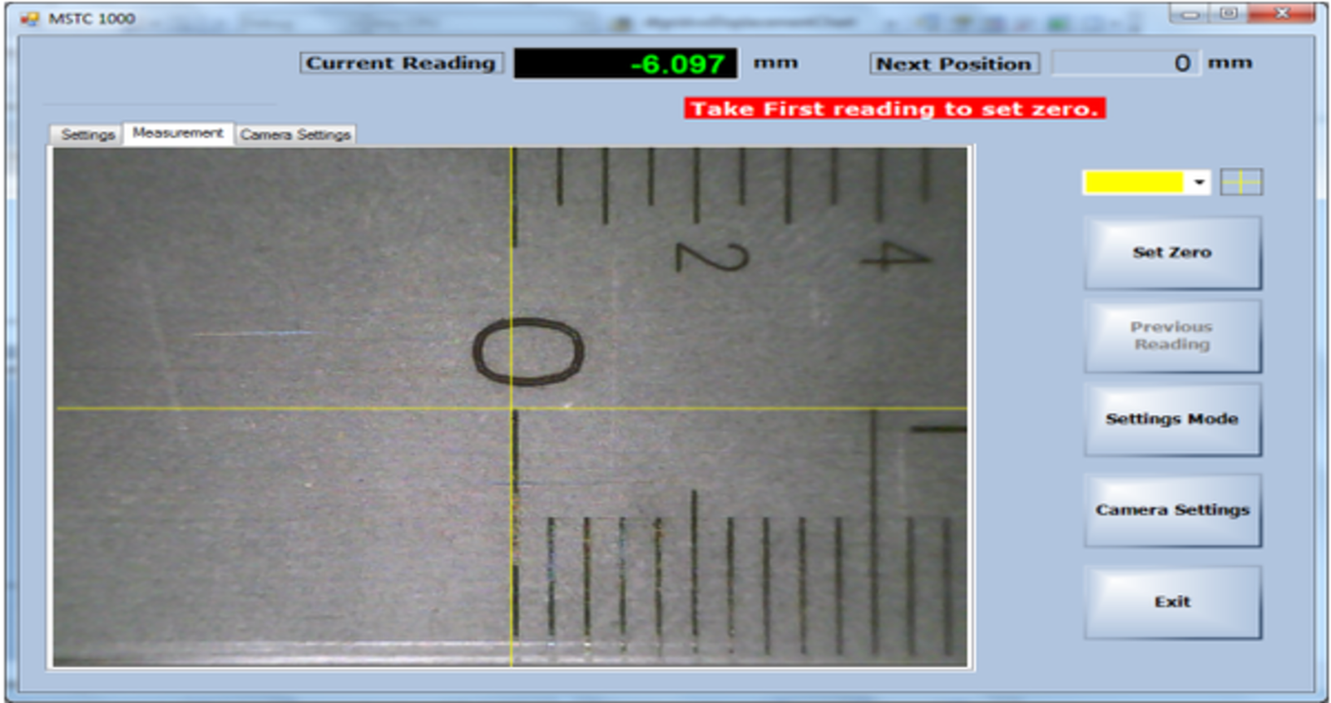Click the large '0' numeral in camera image
The image size is (1331, 703).
527,351
